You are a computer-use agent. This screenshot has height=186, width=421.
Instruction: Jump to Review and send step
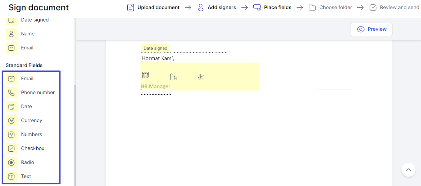(x=394, y=8)
